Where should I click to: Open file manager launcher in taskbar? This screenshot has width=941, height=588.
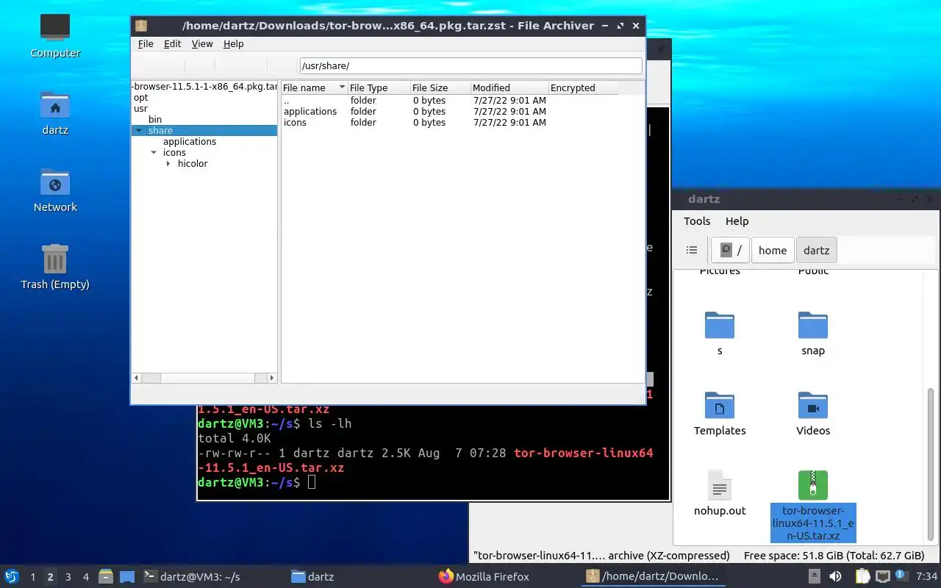point(106,577)
